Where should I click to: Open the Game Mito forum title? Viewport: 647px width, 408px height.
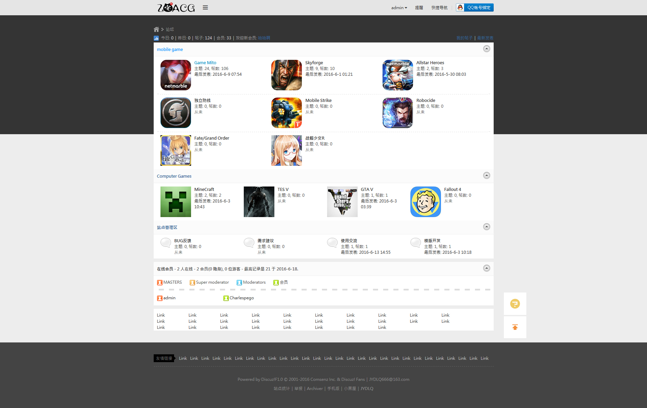click(x=205, y=63)
